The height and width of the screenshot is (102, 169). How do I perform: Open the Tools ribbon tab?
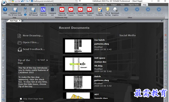click(x=123, y=5)
